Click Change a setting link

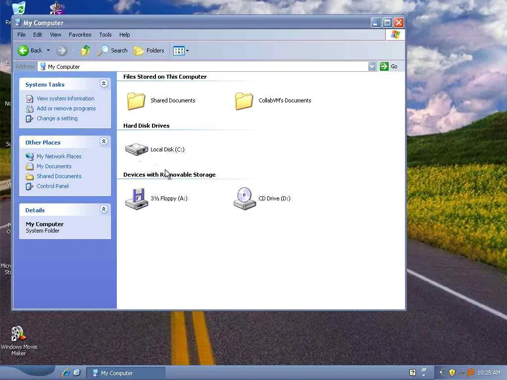point(57,118)
